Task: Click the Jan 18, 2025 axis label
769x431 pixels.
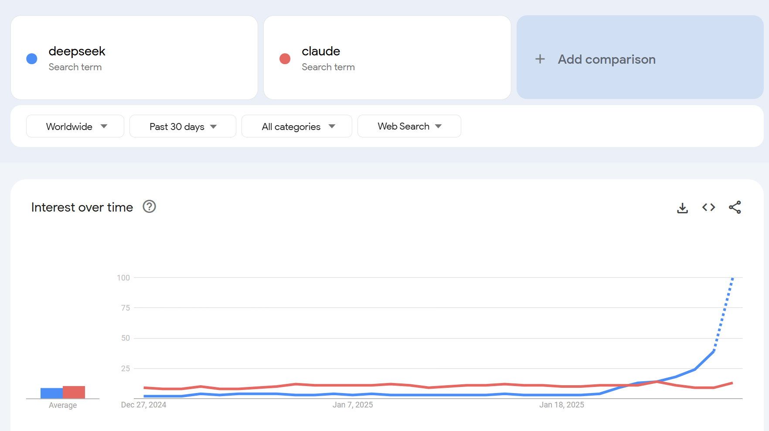Action: [561, 405]
